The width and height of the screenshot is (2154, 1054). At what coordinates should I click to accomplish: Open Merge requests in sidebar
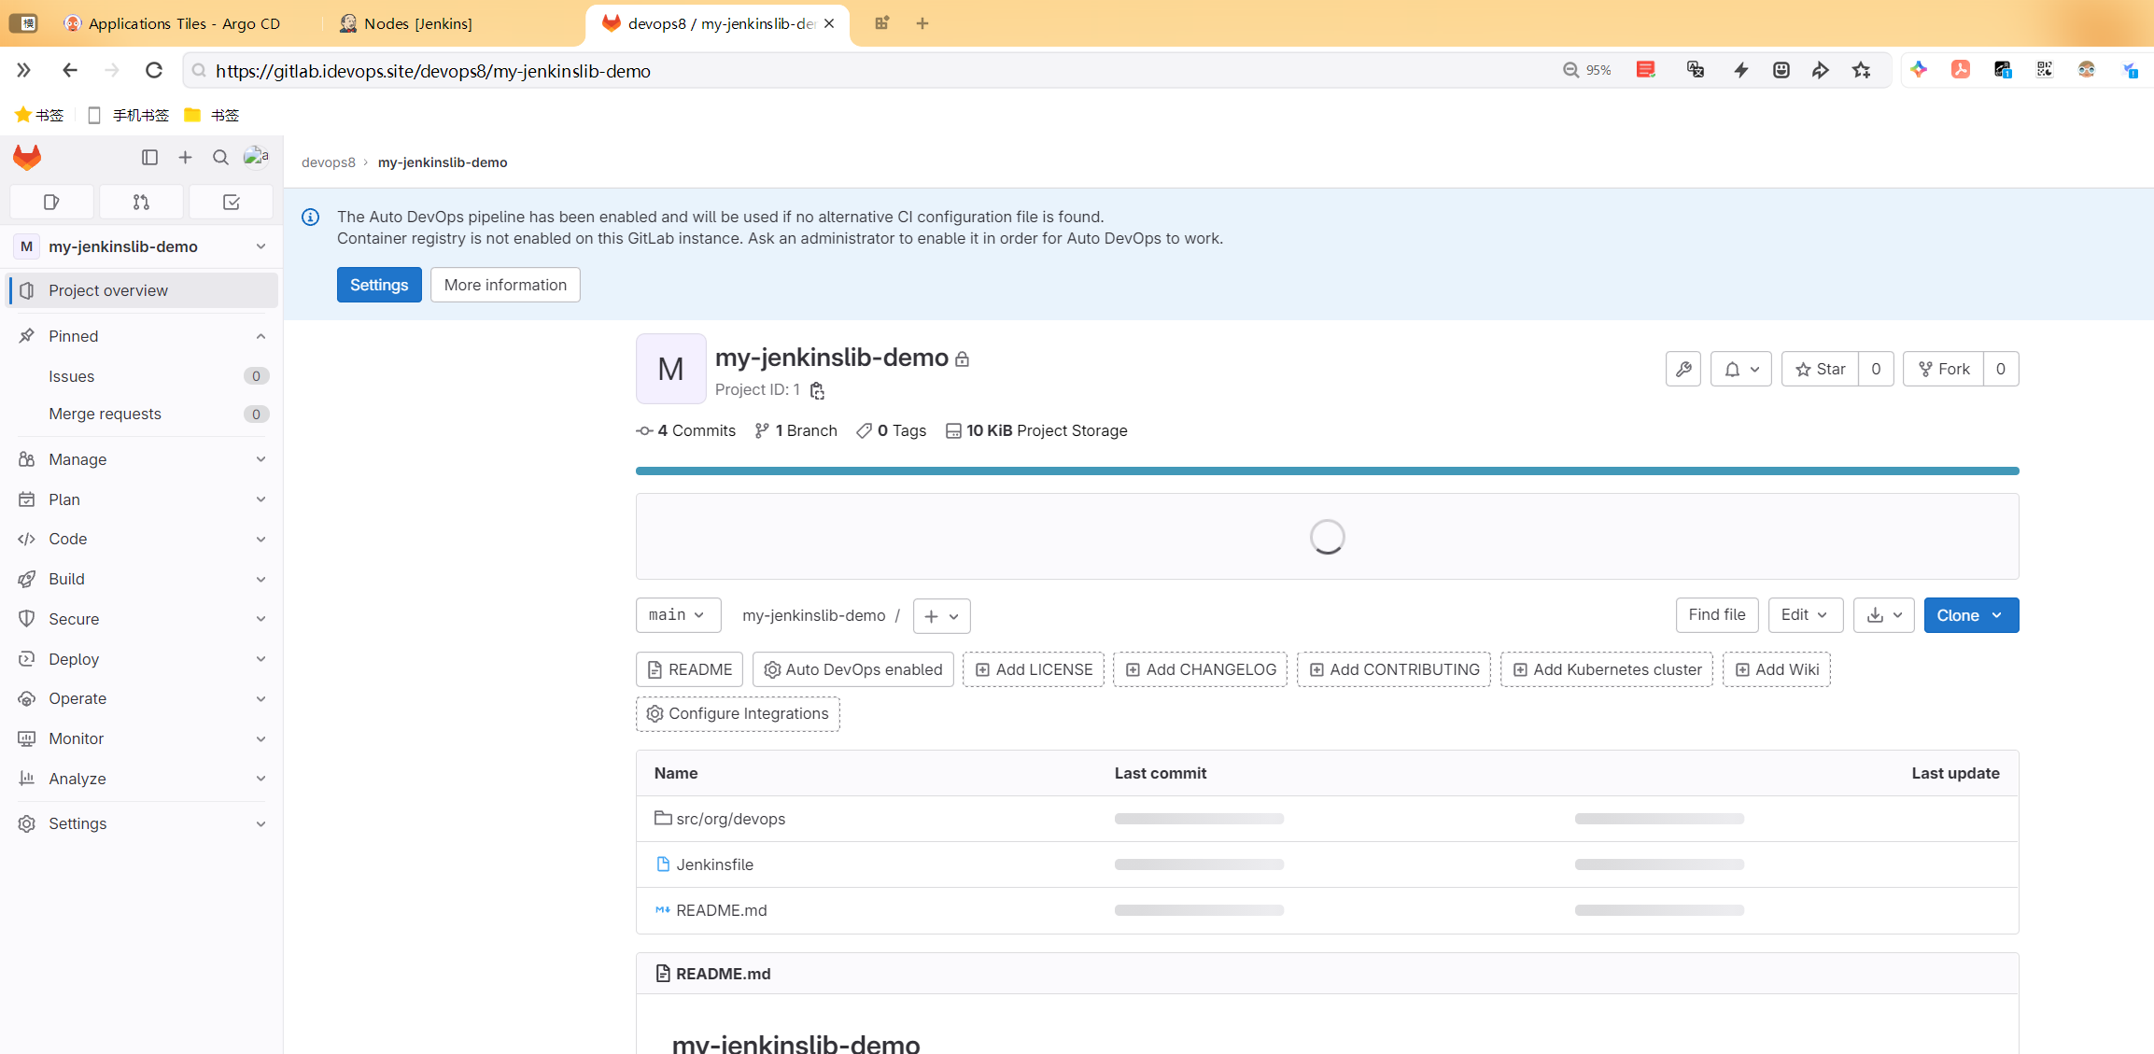pyautogui.click(x=142, y=414)
